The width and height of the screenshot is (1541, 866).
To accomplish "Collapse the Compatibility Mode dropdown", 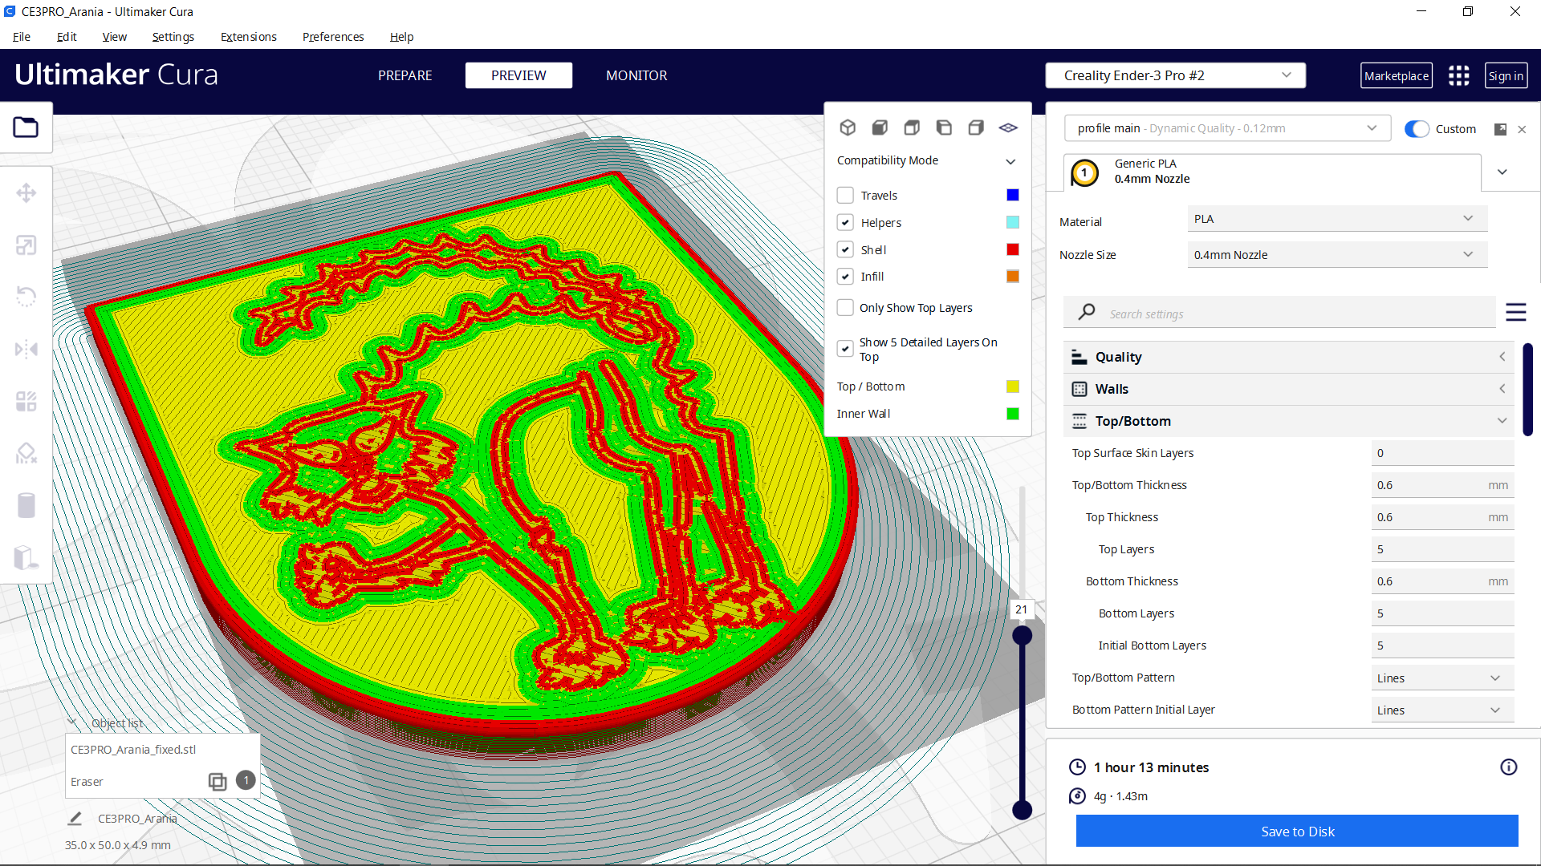I will [x=1010, y=161].
